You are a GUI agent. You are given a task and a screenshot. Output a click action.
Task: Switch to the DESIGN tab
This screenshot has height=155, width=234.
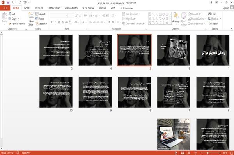(x=39, y=8)
